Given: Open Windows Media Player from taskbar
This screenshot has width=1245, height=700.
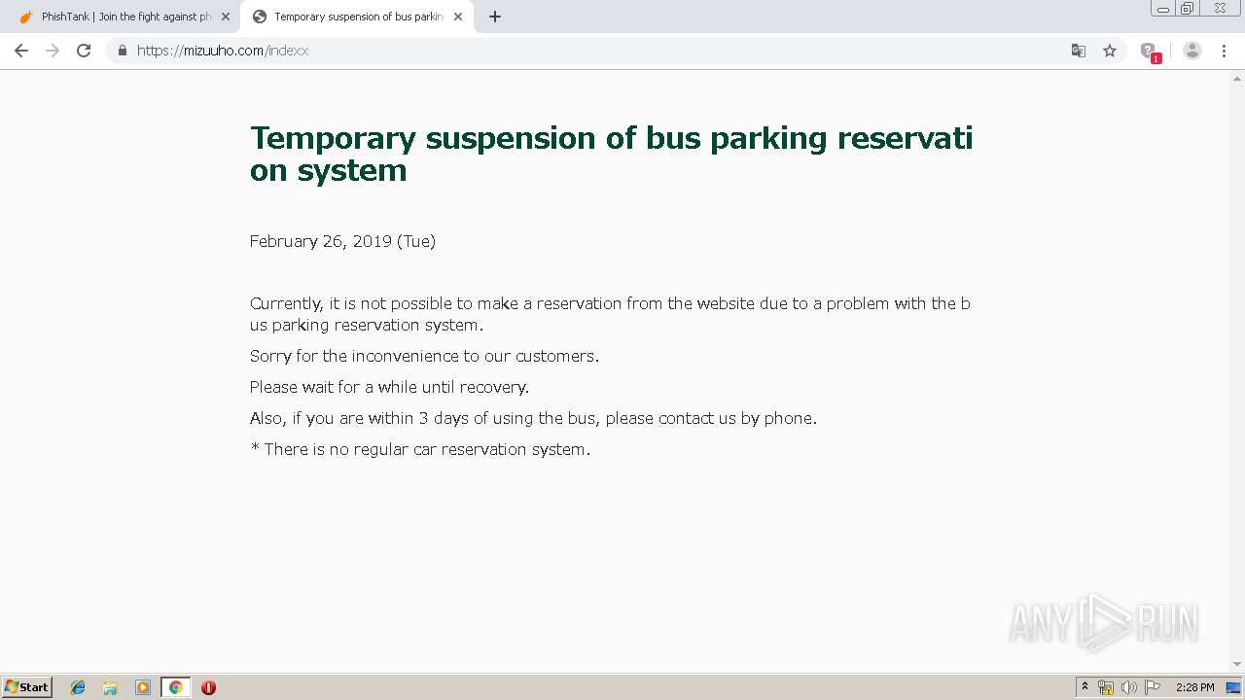Looking at the screenshot, I should tap(143, 687).
